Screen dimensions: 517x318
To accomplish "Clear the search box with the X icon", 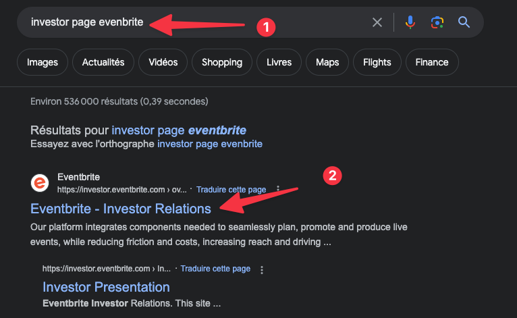I will pyautogui.click(x=377, y=22).
